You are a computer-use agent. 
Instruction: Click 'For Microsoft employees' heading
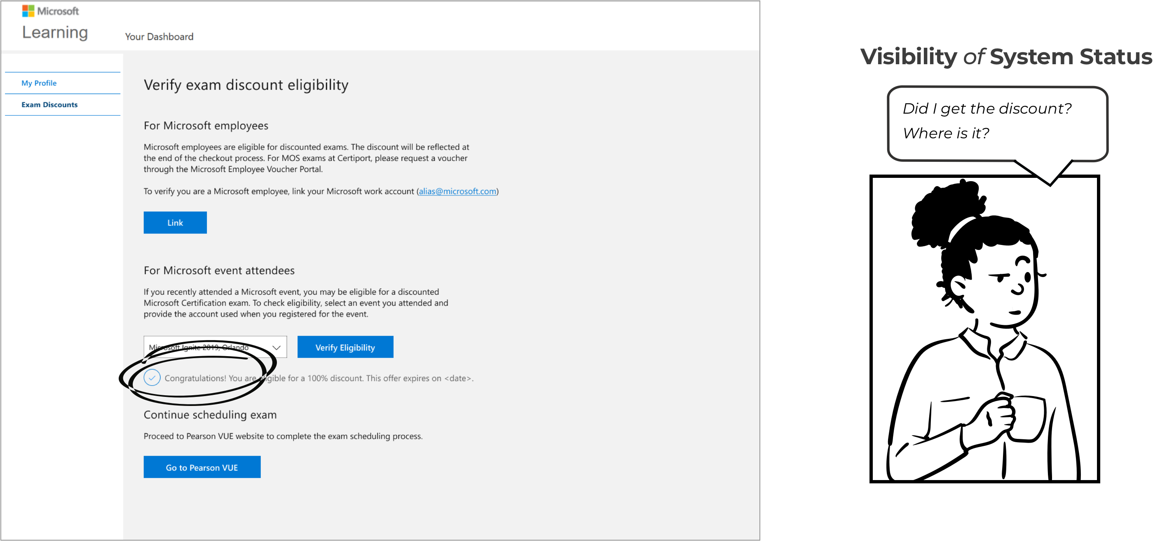206,126
